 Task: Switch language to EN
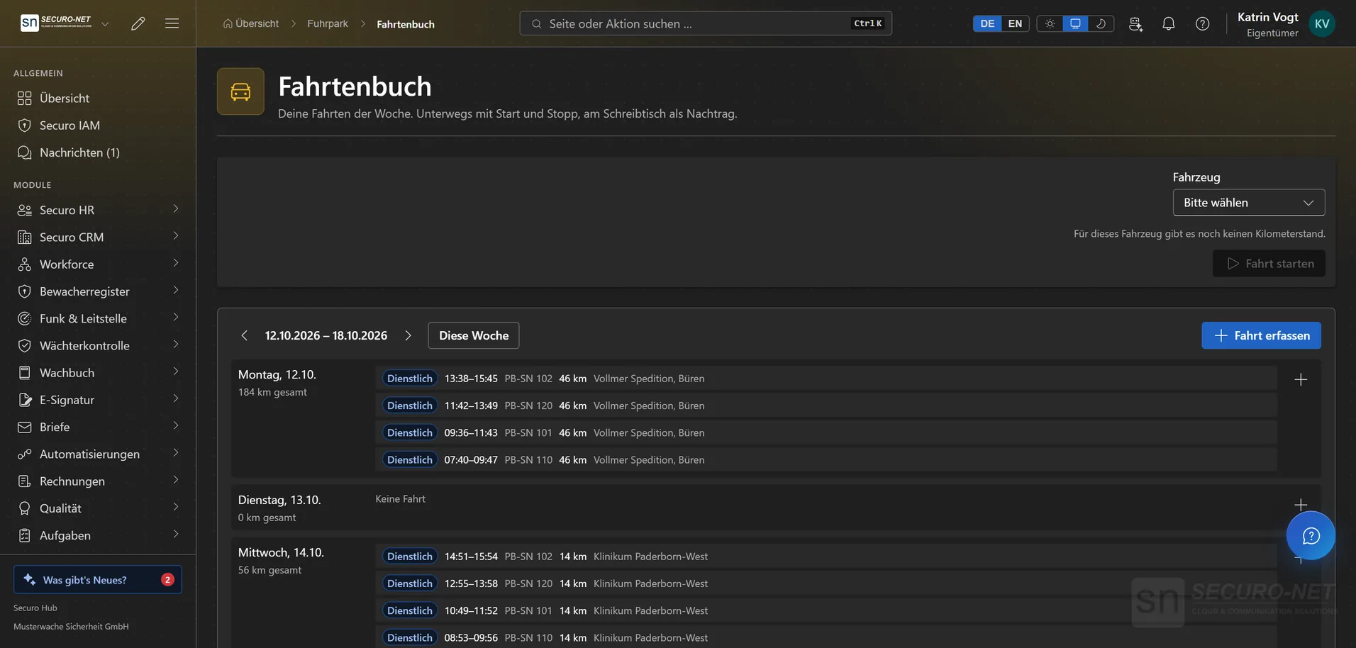1015,23
